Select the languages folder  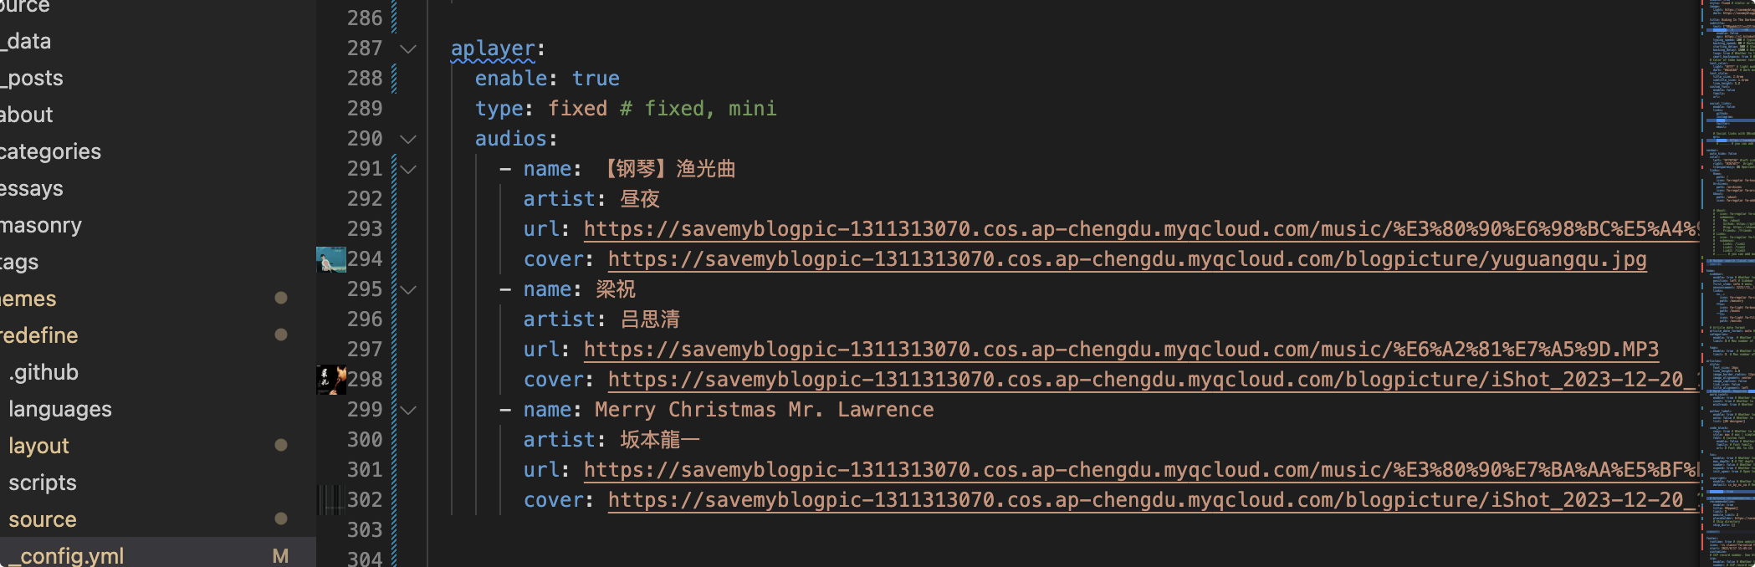(60, 409)
